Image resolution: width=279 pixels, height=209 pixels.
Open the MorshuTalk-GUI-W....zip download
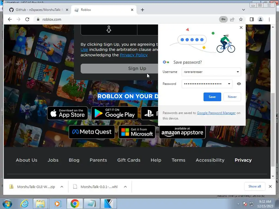coord(32,187)
